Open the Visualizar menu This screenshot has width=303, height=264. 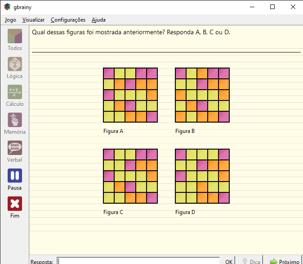(x=33, y=20)
